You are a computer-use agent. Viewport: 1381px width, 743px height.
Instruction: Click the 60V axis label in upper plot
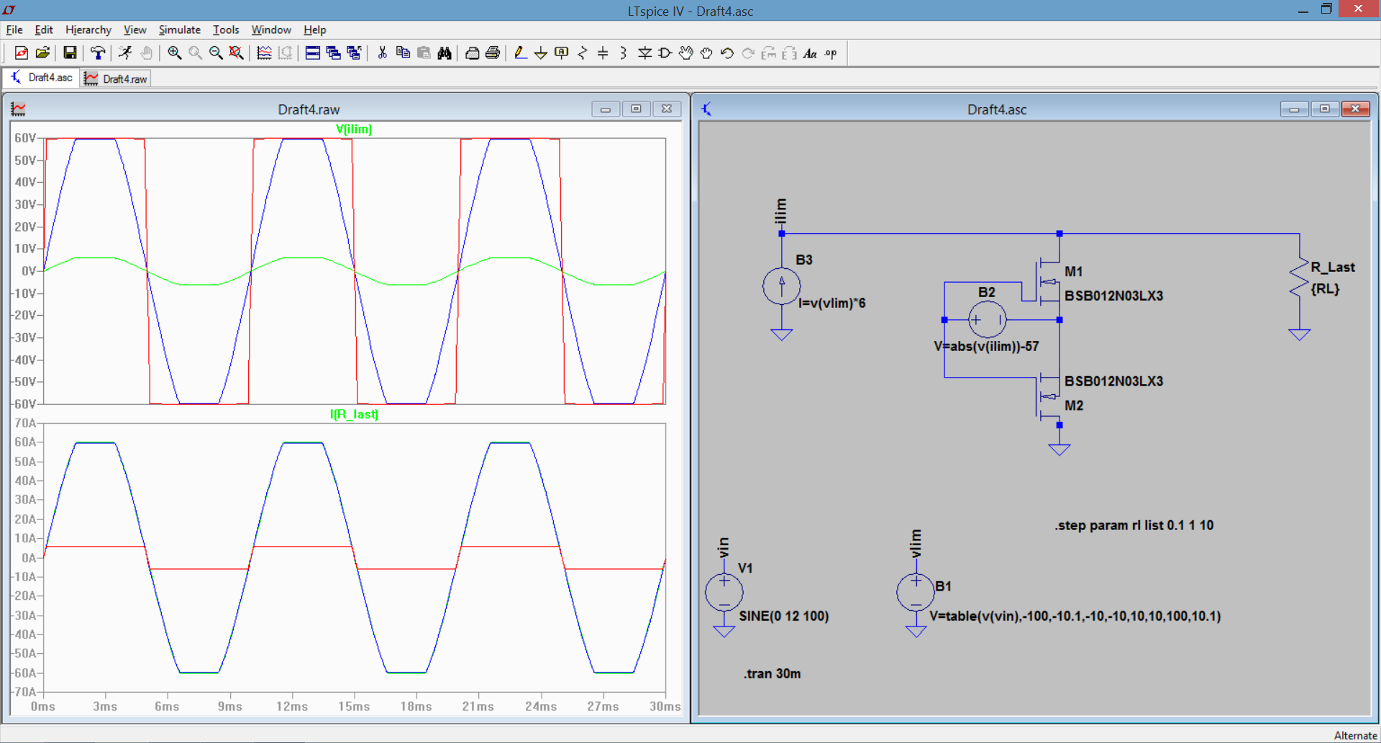tap(25, 137)
